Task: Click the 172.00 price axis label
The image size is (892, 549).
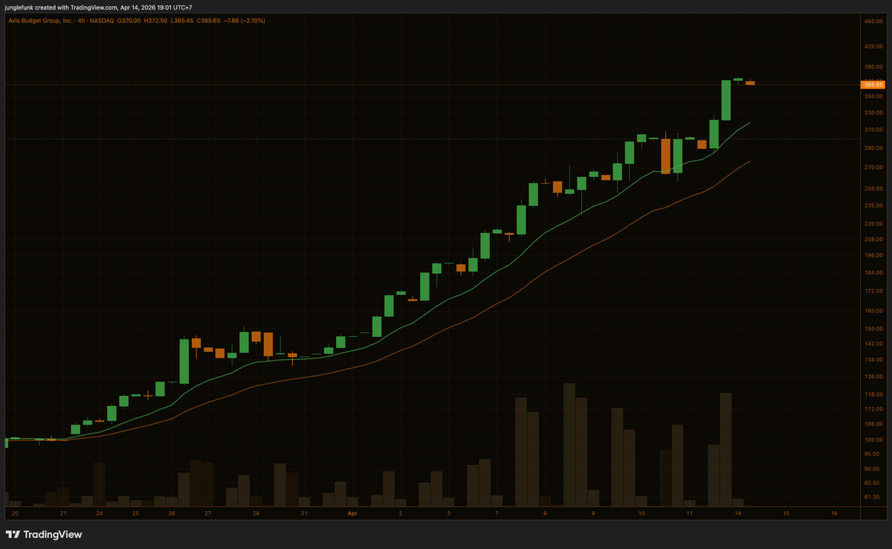Action: pyautogui.click(x=873, y=291)
